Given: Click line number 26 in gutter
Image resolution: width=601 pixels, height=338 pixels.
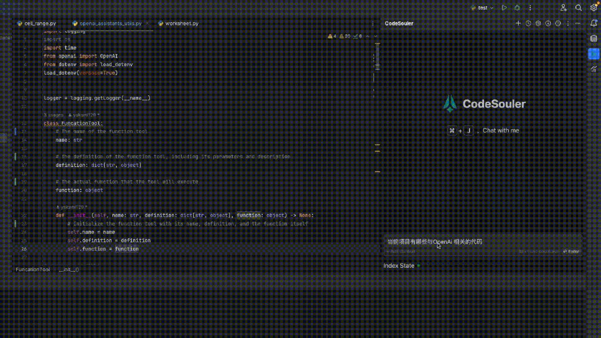Looking at the screenshot, I should [24, 249].
